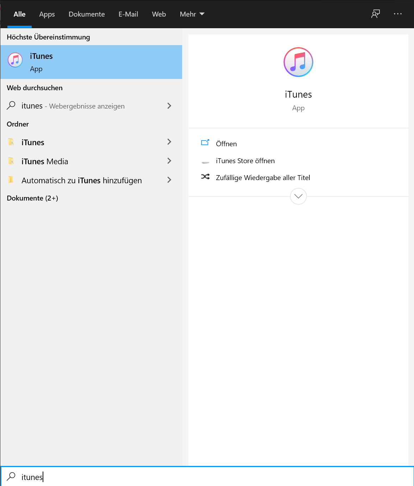Image resolution: width=414 pixels, height=486 pixels.
Task: Click the large iTunes logo in preview pane
Action: click(x=298, y=62)
